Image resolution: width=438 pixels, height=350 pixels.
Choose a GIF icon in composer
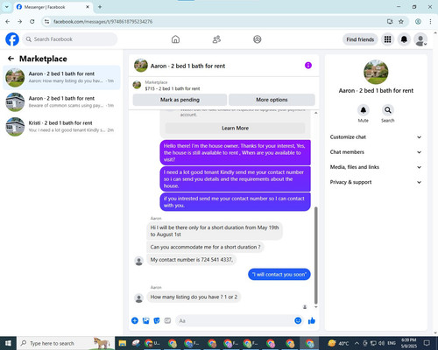(167, 321)
